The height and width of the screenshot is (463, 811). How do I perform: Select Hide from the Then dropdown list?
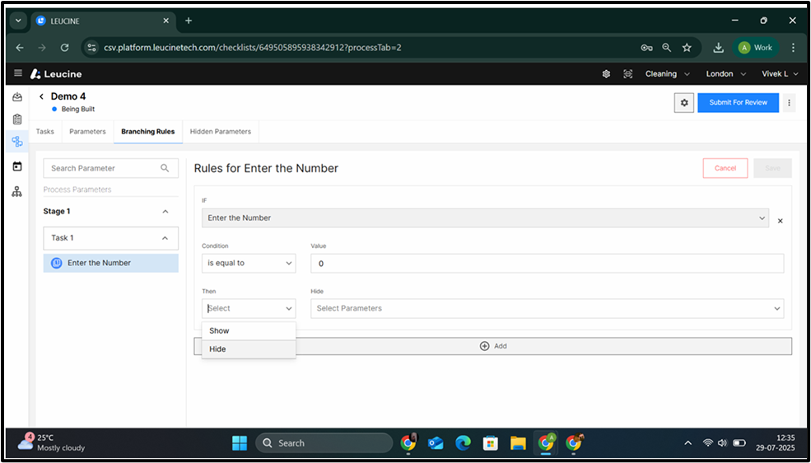(x=217, y=349)
